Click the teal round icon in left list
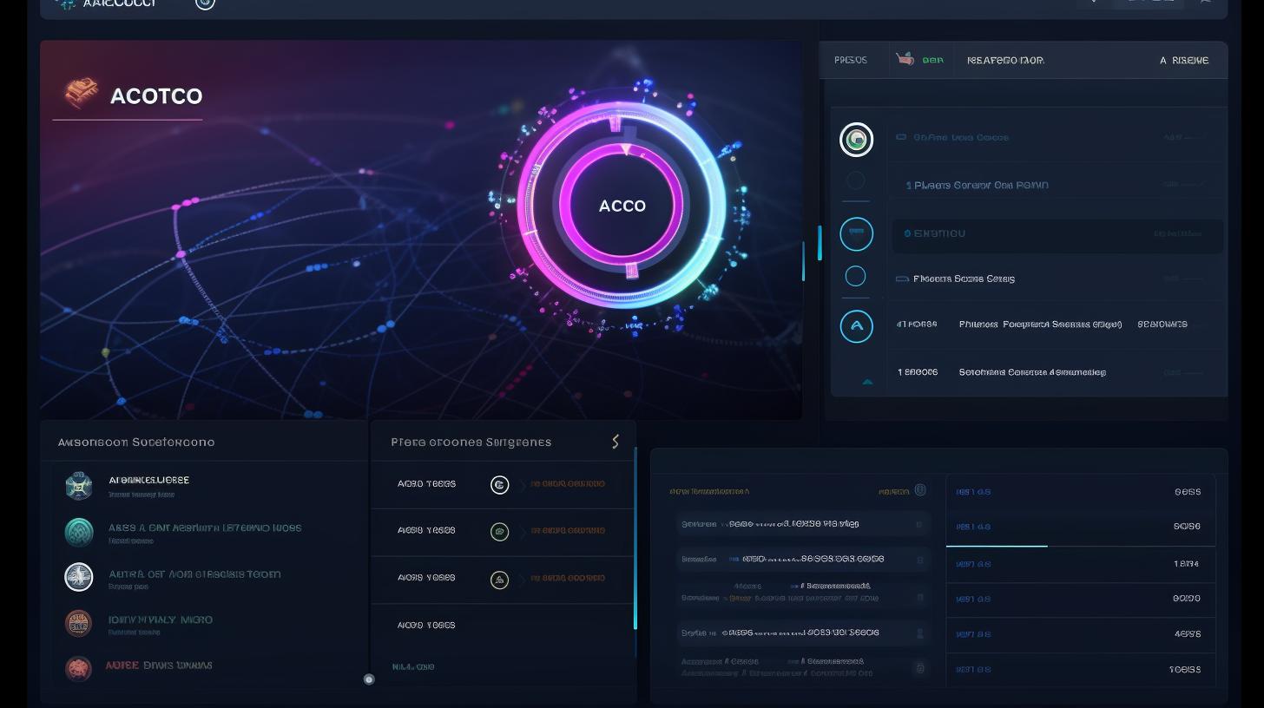The width and height of the screenshot is (1264, 708). tap(79, 532)
